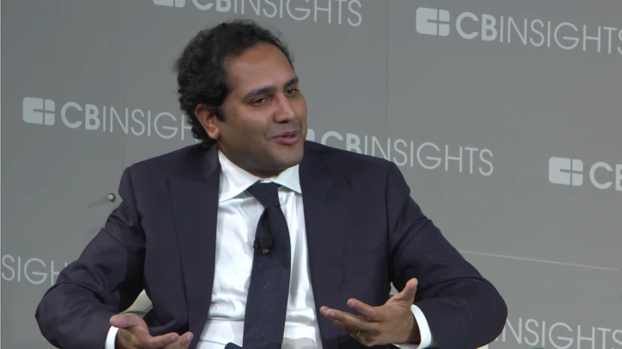Viewport: 622px width, 349px height.
Task: Click the CBINSIGHTS text at top right
Action: 539,32
